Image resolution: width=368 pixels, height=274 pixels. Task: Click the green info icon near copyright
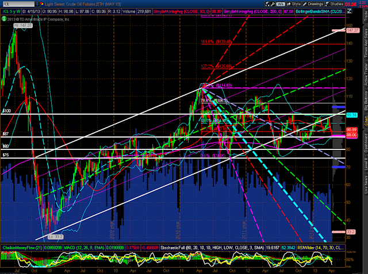[4, 19]
